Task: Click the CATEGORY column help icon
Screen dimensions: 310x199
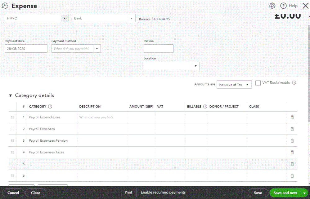Action: 50,107
